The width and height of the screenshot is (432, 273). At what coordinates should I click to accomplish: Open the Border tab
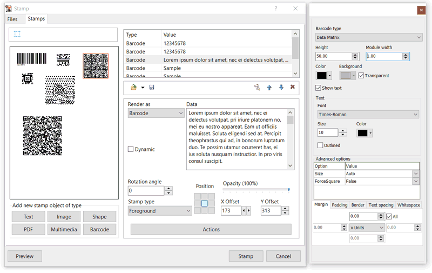click(358, 205)
